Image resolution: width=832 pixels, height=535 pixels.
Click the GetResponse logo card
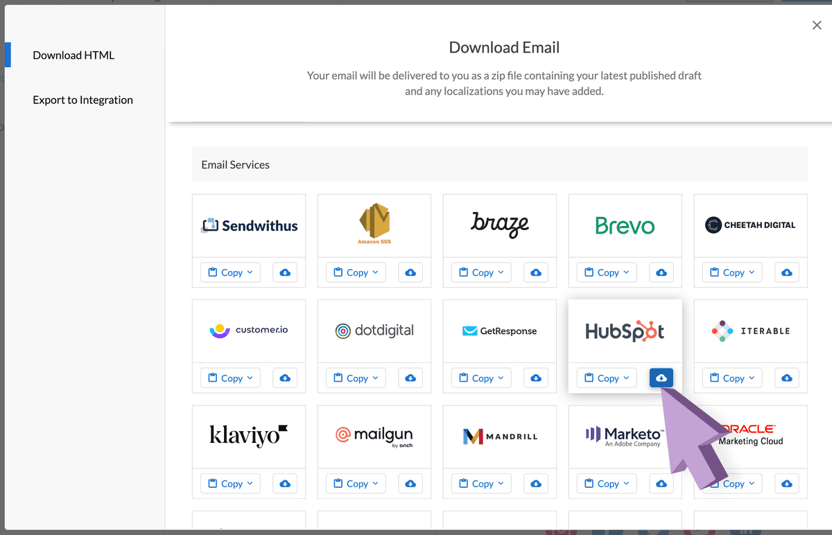pos(500,331)
